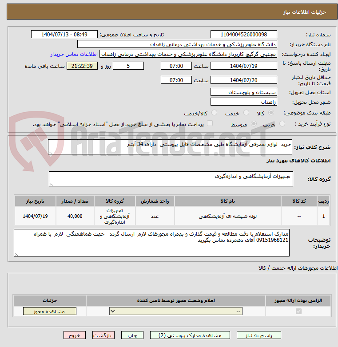Image resolution: width=338 pixels, height=347 pixels.
Task: Open مشاهده مجوز details button
Action: tap(50, 311)
